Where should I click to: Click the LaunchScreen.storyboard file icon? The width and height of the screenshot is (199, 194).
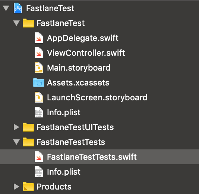click(39, 97)
